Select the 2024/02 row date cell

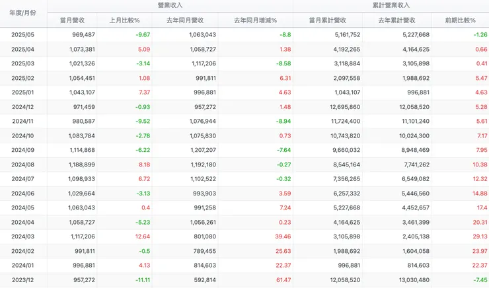click(22, 251)
